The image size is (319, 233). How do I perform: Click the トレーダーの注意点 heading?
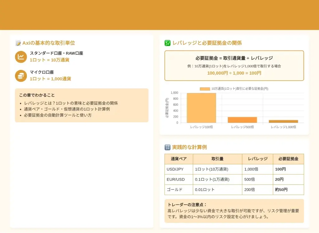point(187,205)
